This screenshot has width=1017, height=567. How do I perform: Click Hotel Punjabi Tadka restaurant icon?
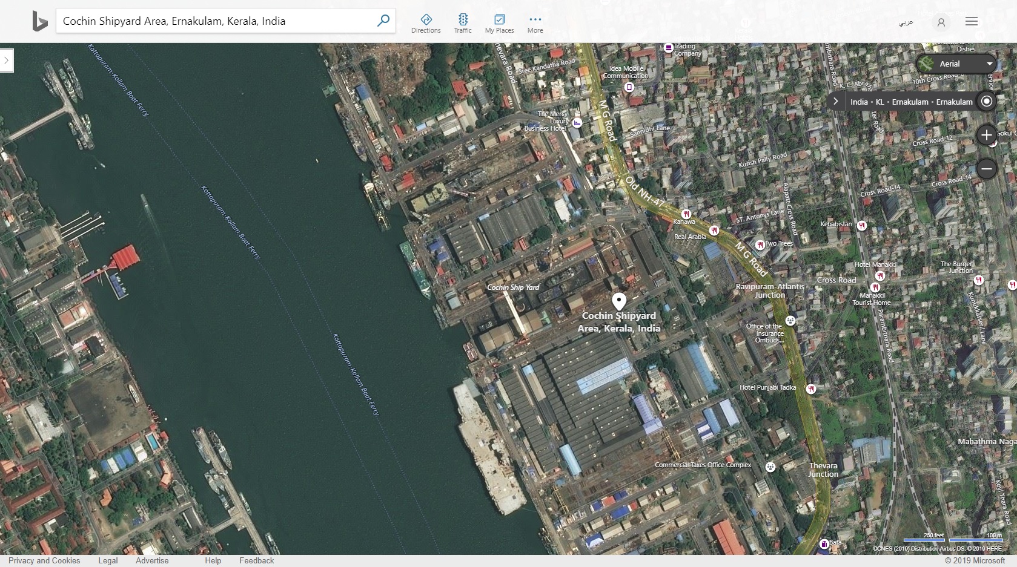(811, 388)
